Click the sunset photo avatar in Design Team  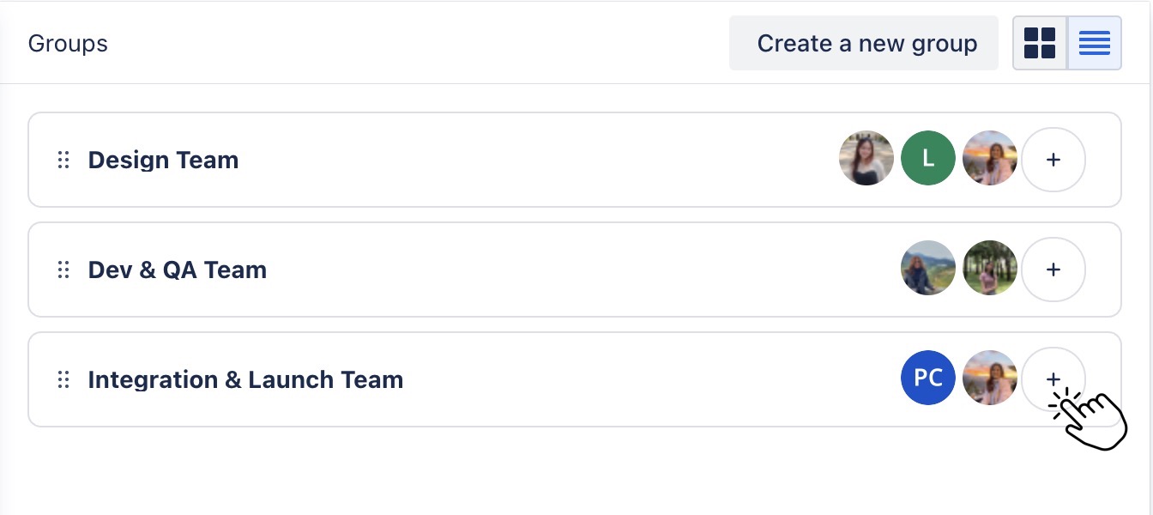point(990,158)
